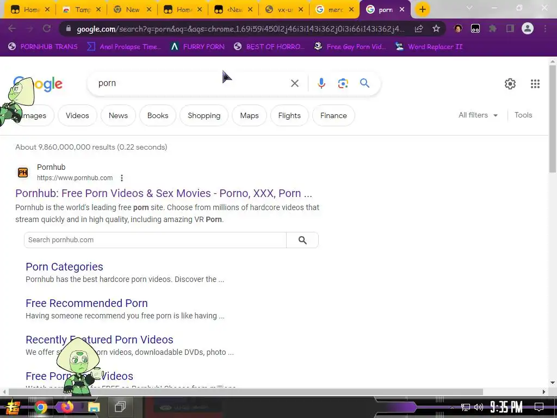
Task: Click the horizontal scrollbar at the bottom
Action: [245, 392]
